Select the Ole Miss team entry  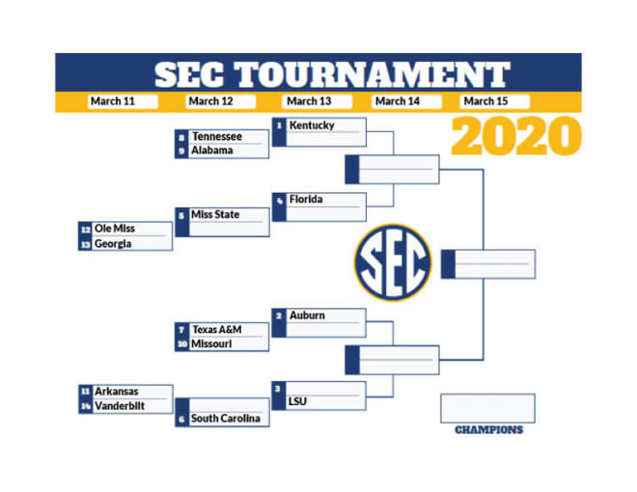125,229
